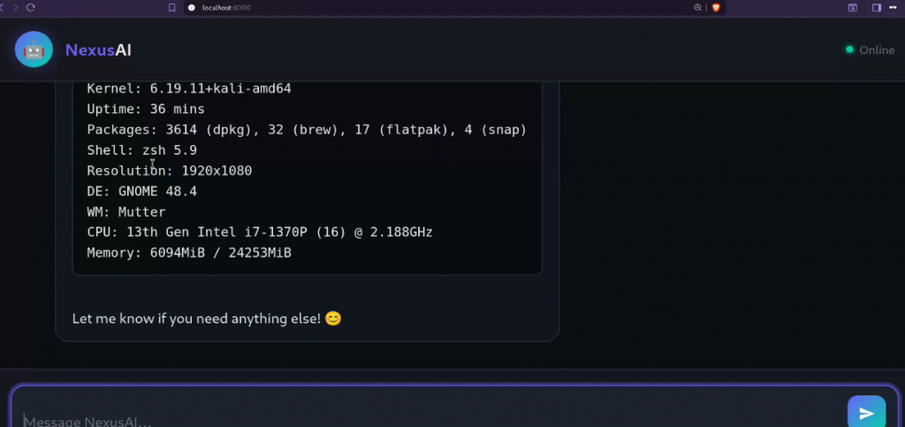Image resolution: width=905 pixels, height=427 pixels.
Task: Open the purple toolbar icon left of sidebar
Action: (853, 7)
